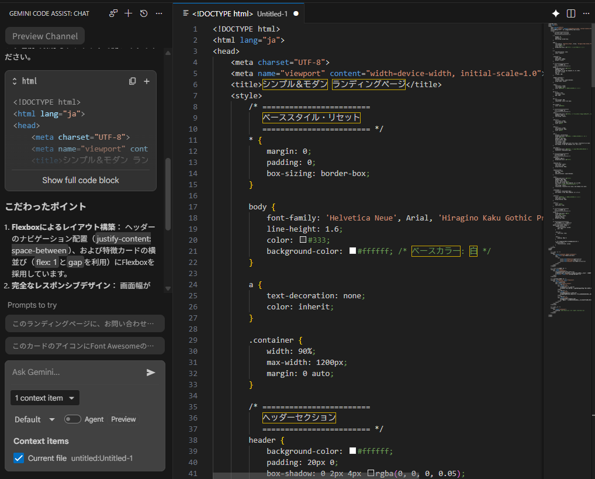The width and height of the screenshot is (595, 479).
Task: Click "line-height: 1.6" declaration
Action: [305, 229]
